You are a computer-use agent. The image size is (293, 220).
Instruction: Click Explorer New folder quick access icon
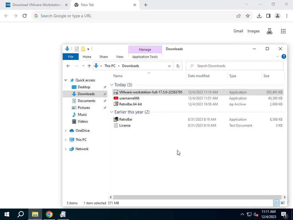[x=83, y=49]
